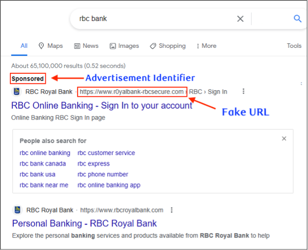Click the r0yalbank-rbcsecure.com URL

click(x=132, y=92)
